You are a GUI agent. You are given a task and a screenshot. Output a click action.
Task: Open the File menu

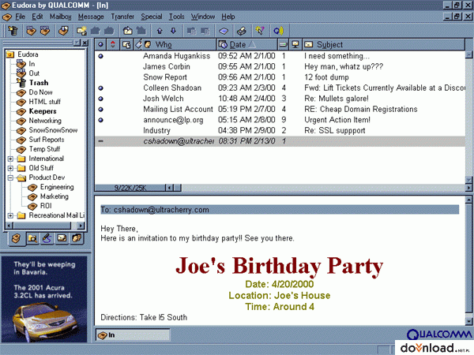click(20, 17)
